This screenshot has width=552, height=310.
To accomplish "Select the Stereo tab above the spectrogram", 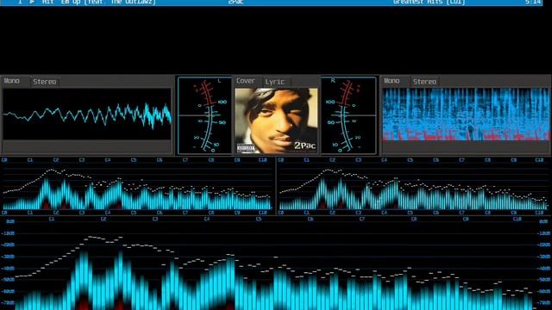I will click(x=424, y=82).
